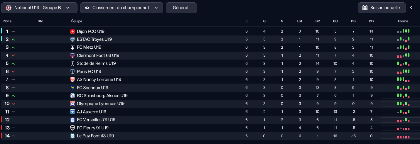Click the Dijon FCO U19 club crest
This screenshot has width=420, height=144.
pos(72,31)
